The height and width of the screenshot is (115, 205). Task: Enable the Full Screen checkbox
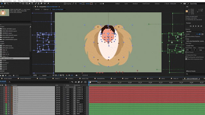(186, 52)
